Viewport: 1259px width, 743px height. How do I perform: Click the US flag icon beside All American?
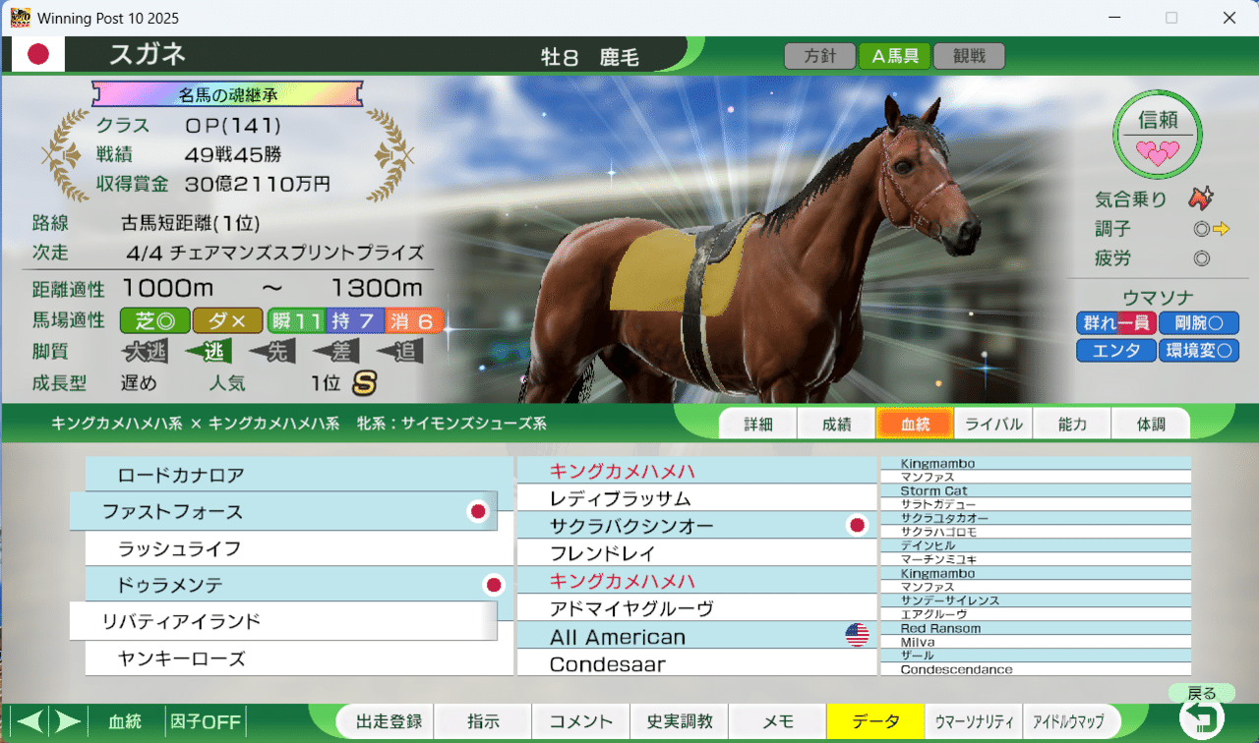pos(856,635)
